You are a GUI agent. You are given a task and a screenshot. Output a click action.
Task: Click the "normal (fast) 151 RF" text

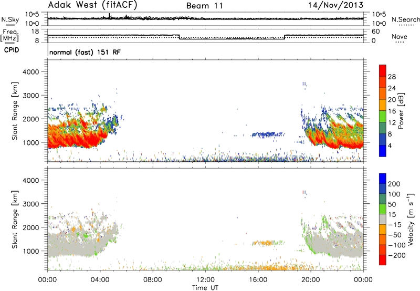click(x=85, y=52)
